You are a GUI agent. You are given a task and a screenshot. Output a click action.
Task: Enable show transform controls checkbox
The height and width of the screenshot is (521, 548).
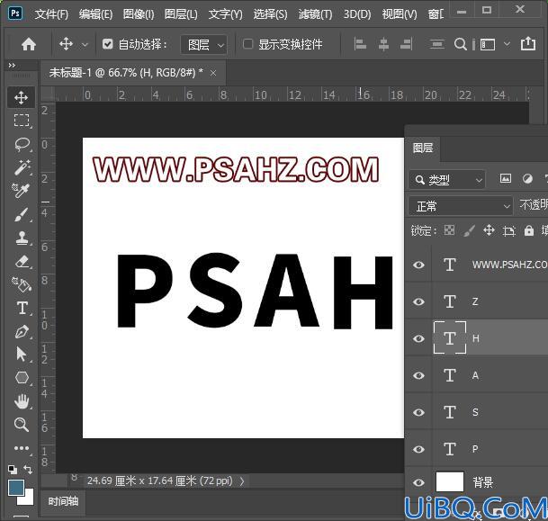tap(247, 44)
